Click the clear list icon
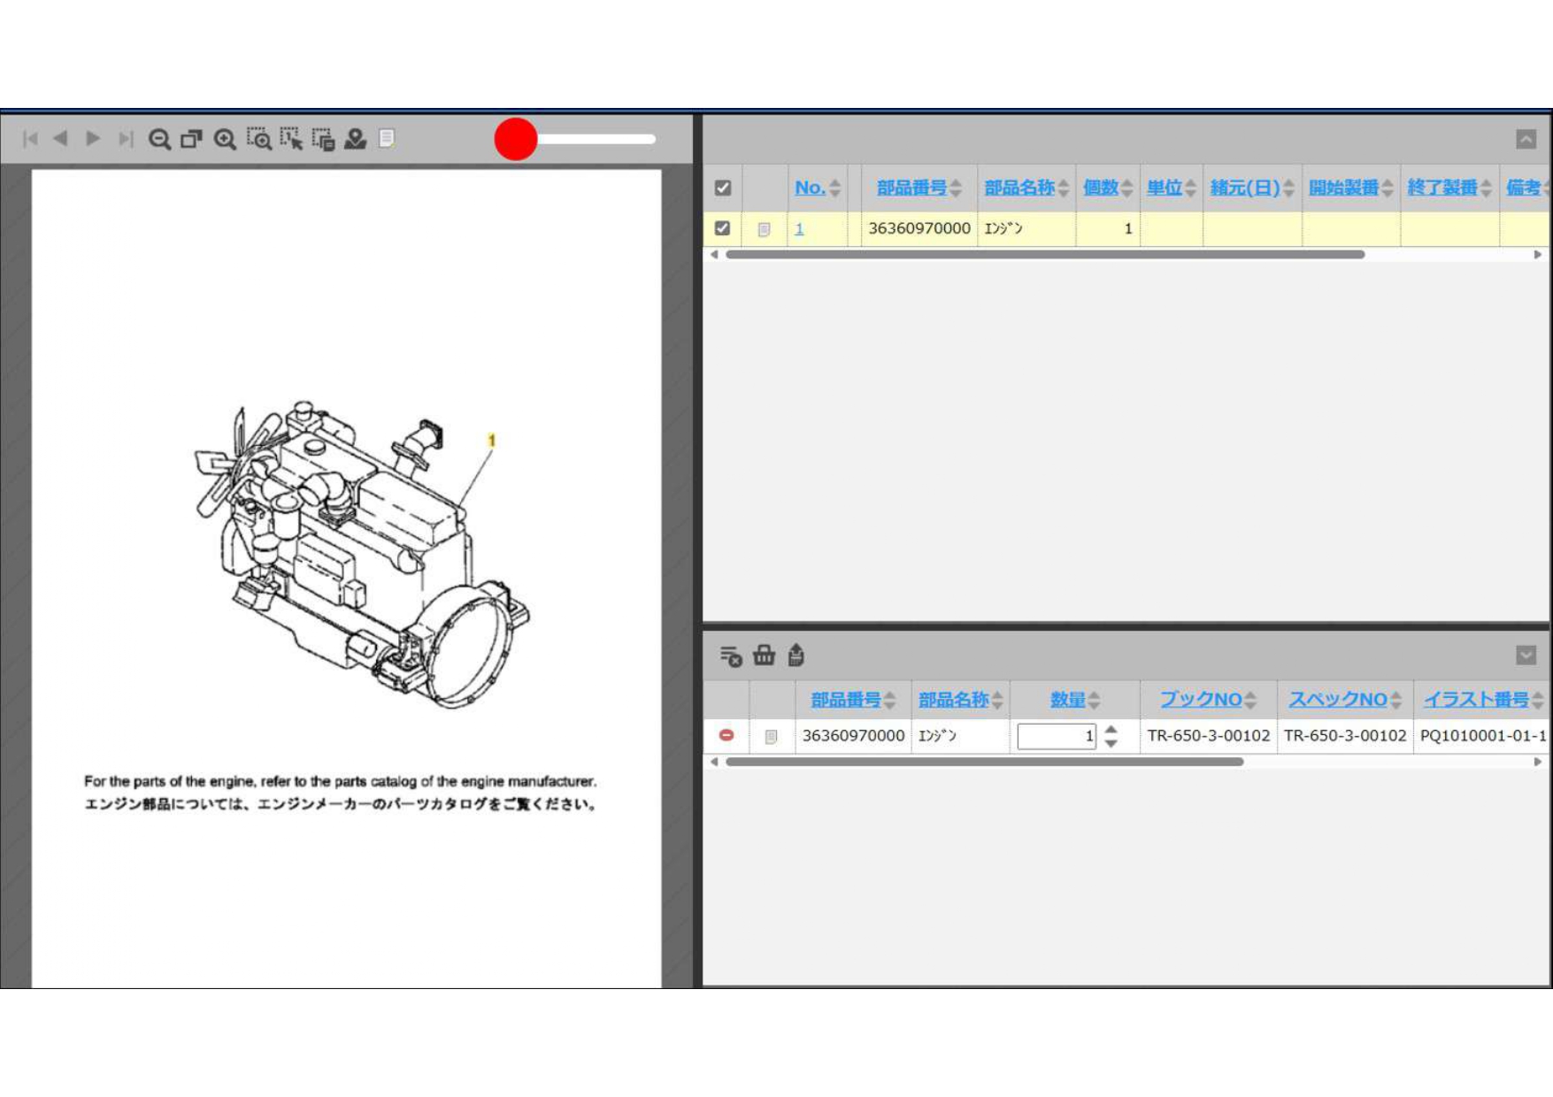1553x1097 pixels. click(x=730, y=656)
